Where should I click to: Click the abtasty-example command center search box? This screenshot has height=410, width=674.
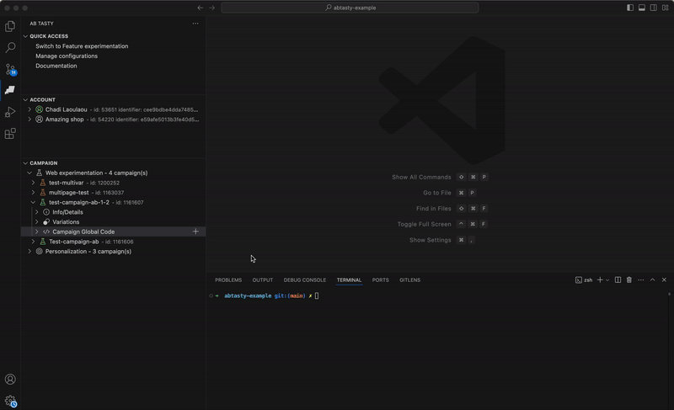click(350, 8)
